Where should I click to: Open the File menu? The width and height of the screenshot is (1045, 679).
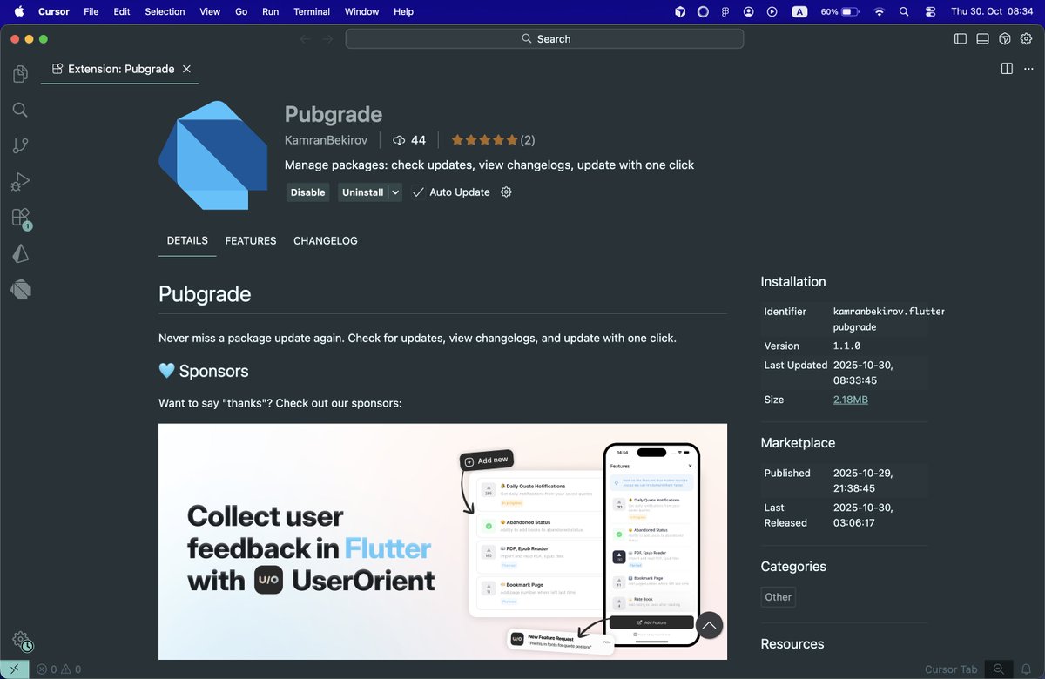(91, 11)
